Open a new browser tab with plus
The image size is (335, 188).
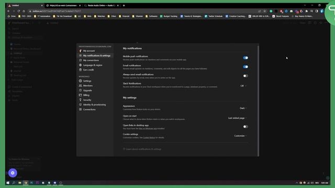click(124, 6)
